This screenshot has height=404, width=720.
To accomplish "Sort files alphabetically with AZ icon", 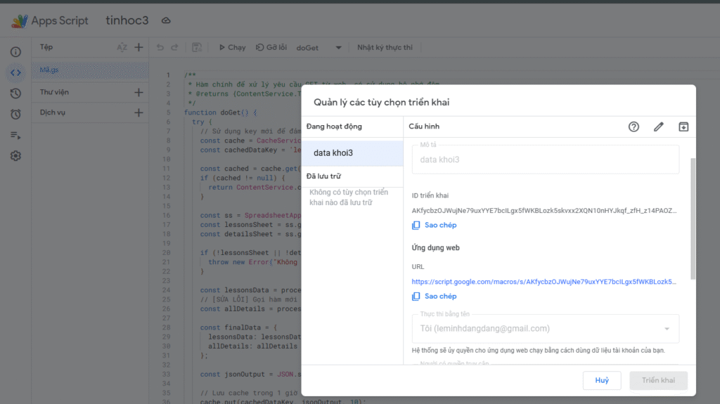I will tap(122, 47).
